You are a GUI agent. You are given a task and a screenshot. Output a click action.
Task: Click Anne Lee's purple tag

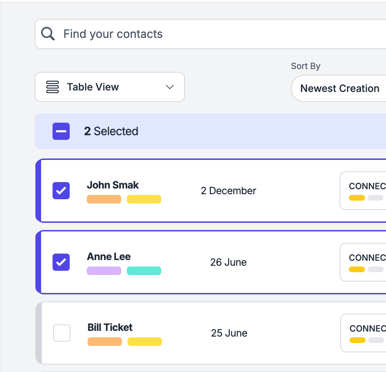tap(104, 271)
